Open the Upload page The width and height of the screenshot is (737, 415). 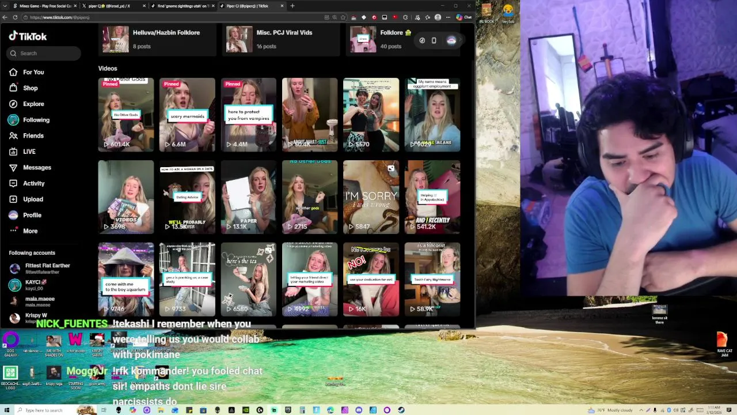point(26,199)
